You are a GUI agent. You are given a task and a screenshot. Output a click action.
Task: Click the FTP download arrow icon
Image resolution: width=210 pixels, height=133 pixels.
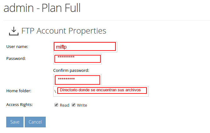click(x=14, y=31)
